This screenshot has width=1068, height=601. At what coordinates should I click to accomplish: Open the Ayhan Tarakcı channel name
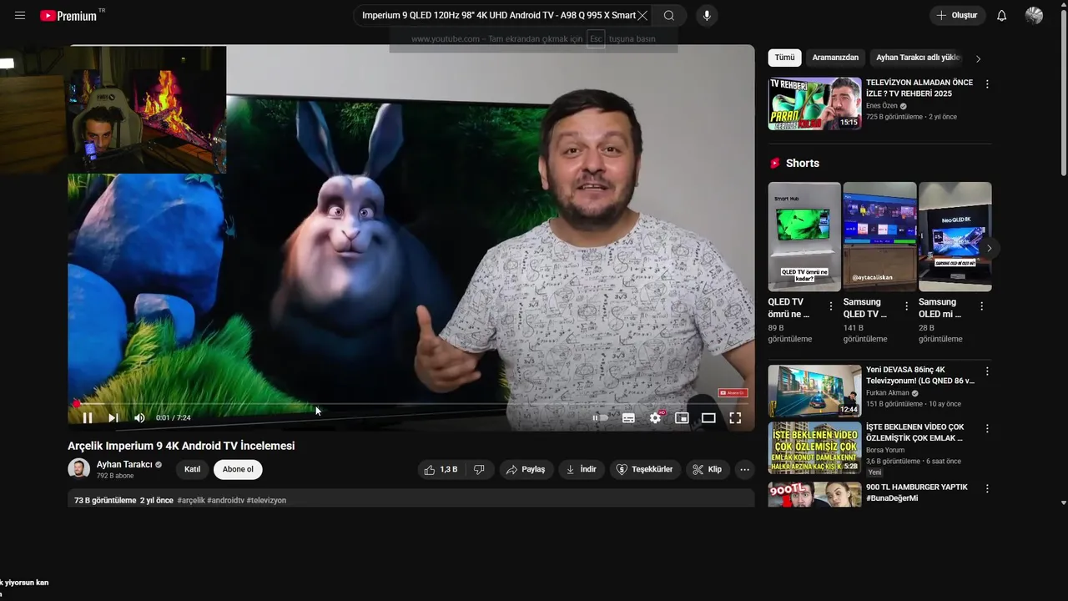pyautogui.click(x=124, y=464)
